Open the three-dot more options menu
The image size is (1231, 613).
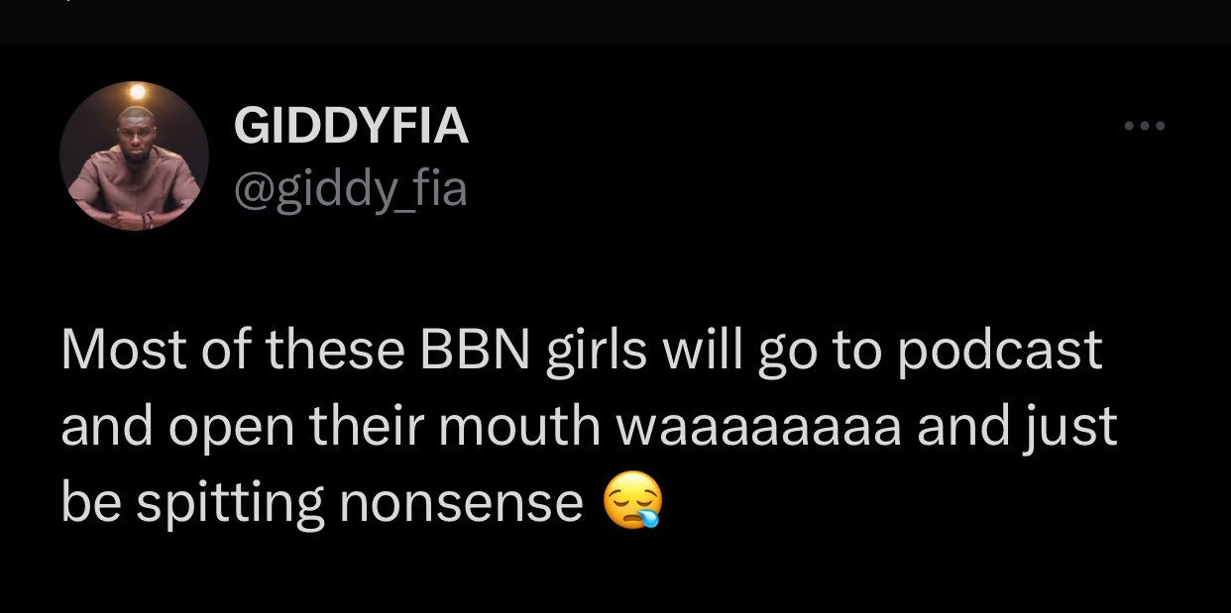point(1144,127)
